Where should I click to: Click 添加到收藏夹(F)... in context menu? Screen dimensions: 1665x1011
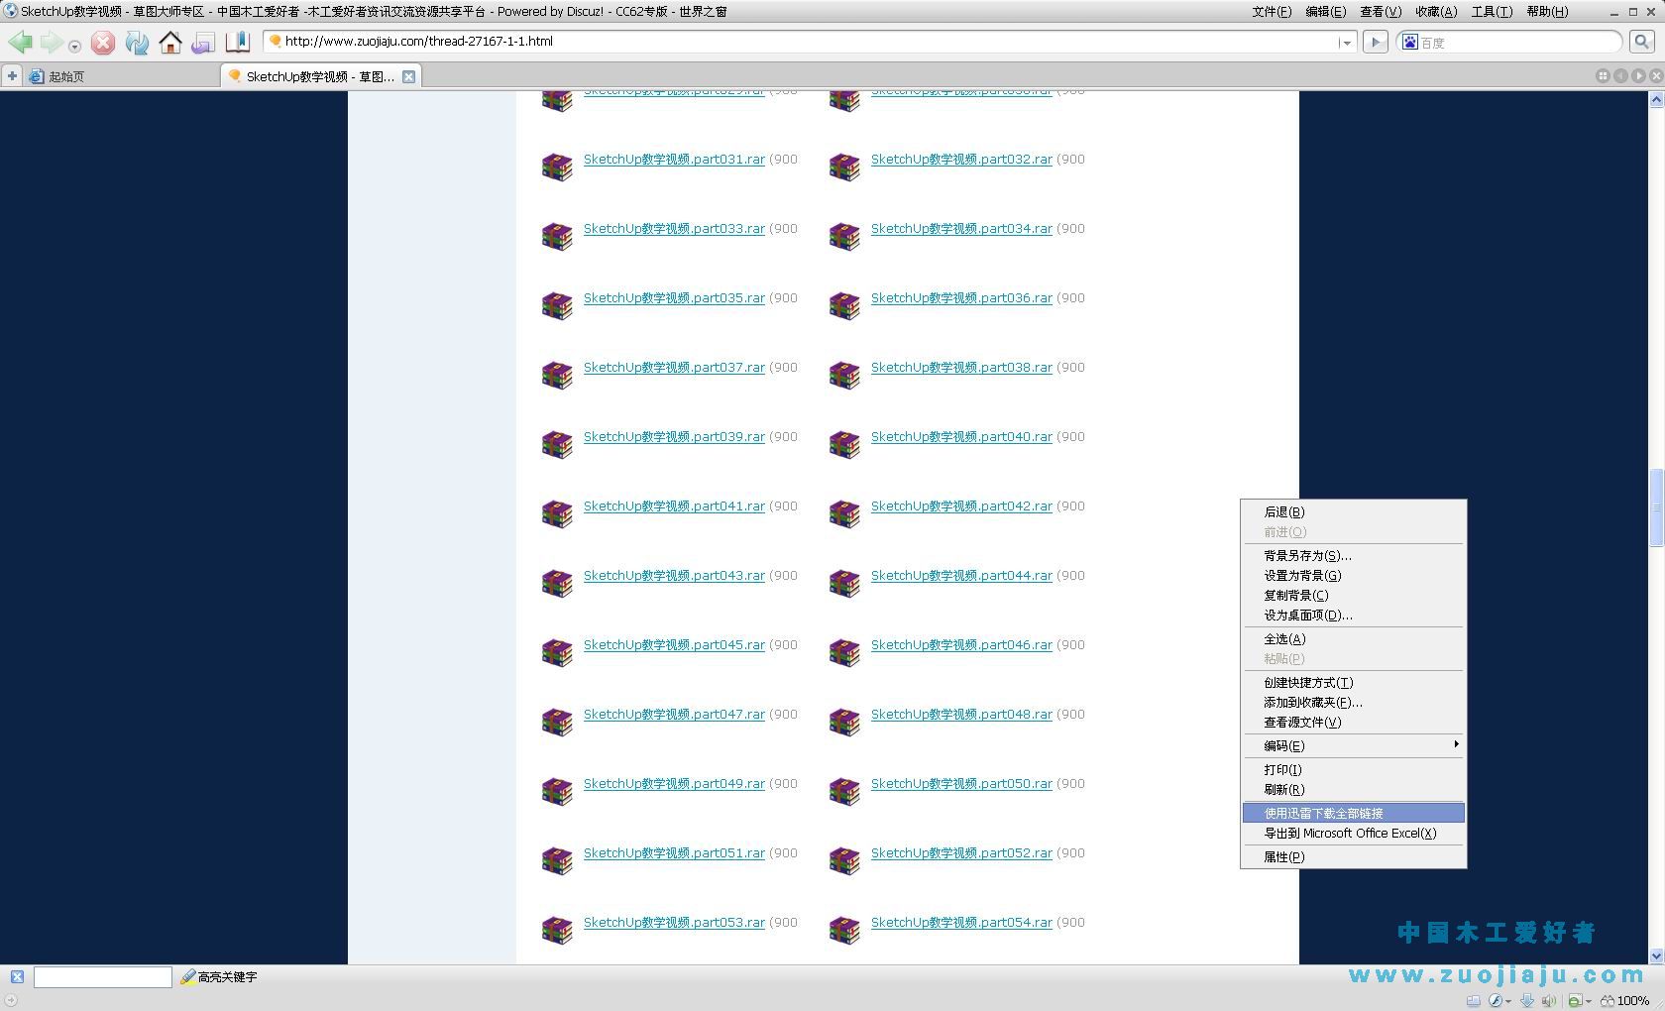[x=1353, y=703]
